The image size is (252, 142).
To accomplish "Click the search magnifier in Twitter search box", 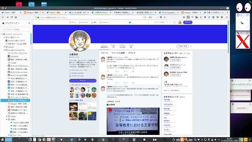I will click(x=174, y=22).
